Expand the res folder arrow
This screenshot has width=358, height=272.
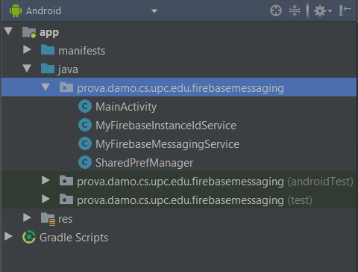point(27,217)
